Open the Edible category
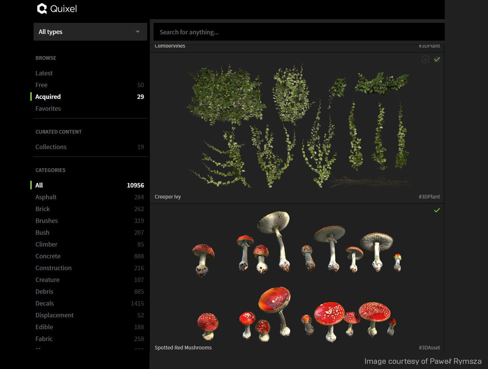The width and height of the screenshot is (488, 369). click(44, 327)
